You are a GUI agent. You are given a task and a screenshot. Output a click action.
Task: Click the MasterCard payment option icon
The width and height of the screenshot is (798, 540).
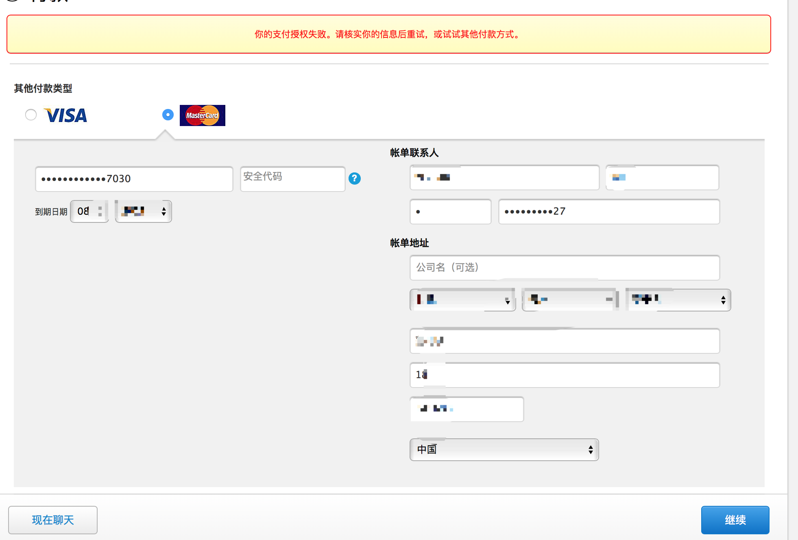click(x=202, y=115)
